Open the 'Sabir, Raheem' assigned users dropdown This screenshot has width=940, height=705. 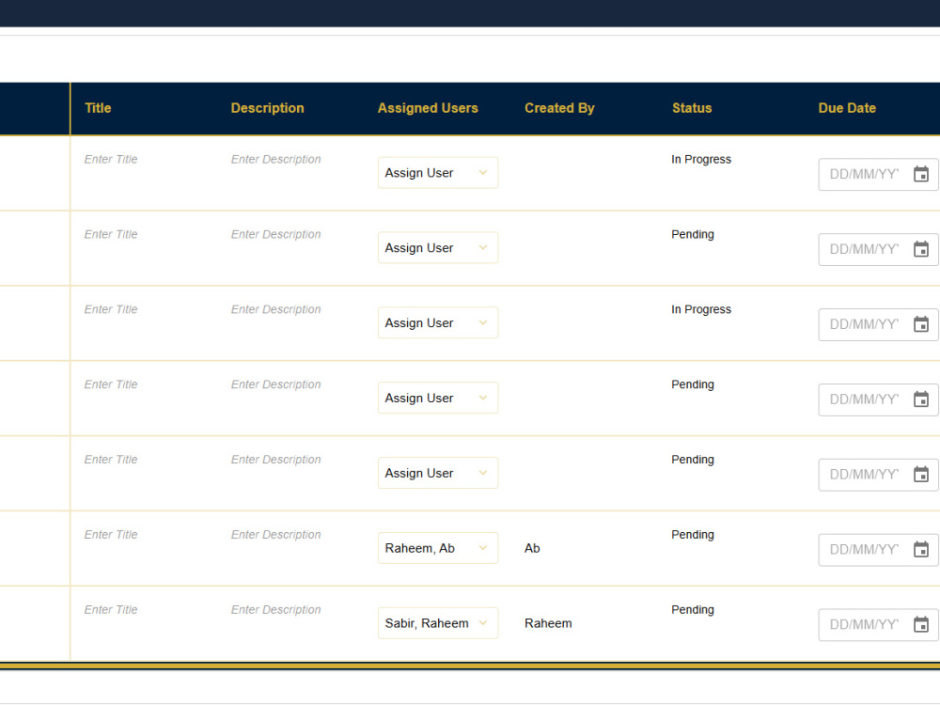pos(438,623)
